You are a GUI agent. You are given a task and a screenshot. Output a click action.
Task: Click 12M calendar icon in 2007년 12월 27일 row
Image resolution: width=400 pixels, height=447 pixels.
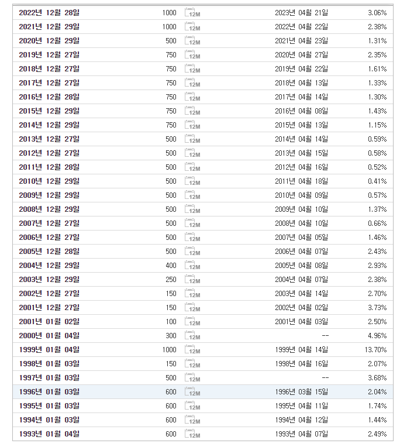(x=192, y=223)
